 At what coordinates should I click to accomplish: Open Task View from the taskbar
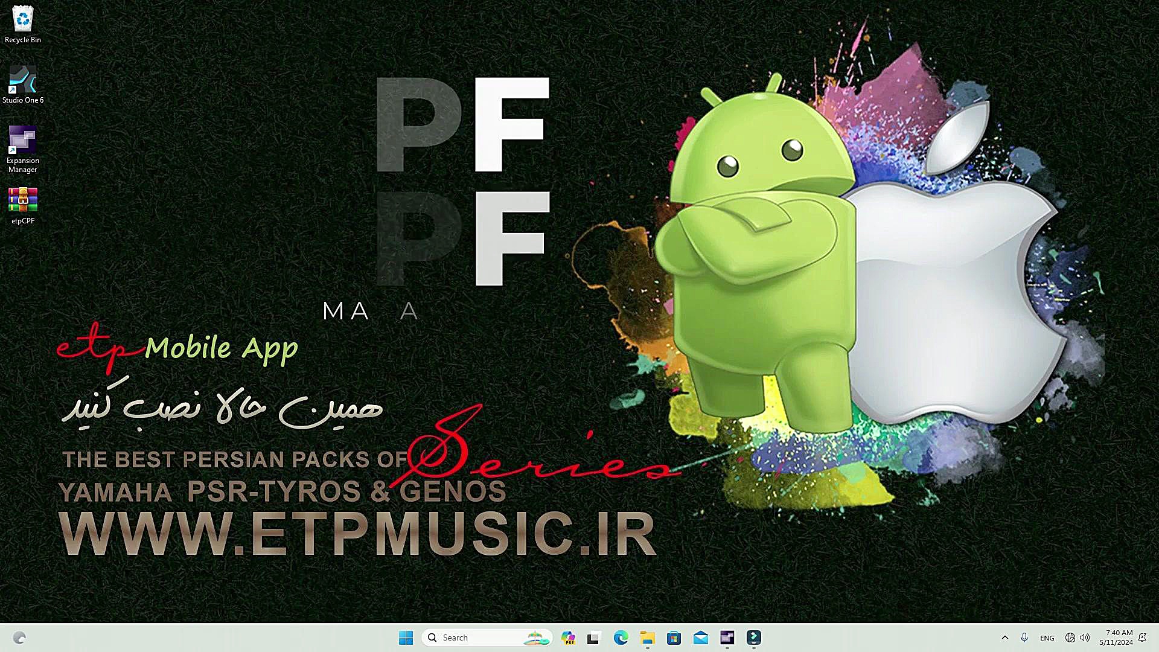(593, 638)
